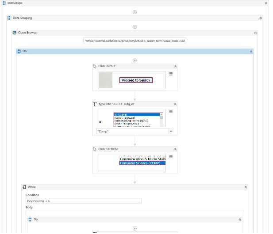Collapse the Click 'OPTION' activity

tap(175, 149)
